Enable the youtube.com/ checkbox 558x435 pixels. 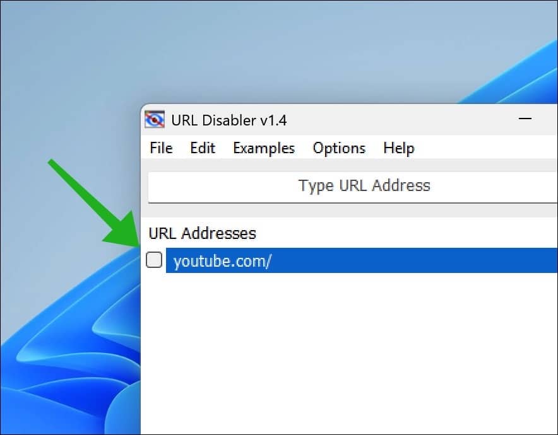[x=154, y=260]
